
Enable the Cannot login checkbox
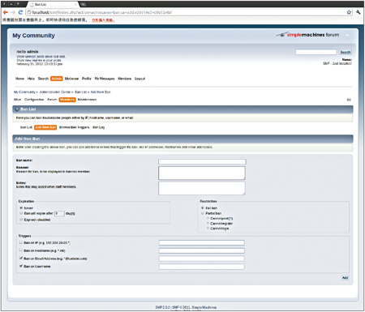click(x=208, y=229)
